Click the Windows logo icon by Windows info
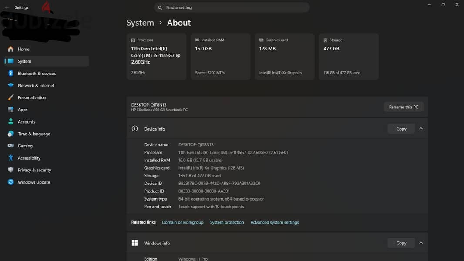This screenshot has width=464, height=261. point(134,243)
